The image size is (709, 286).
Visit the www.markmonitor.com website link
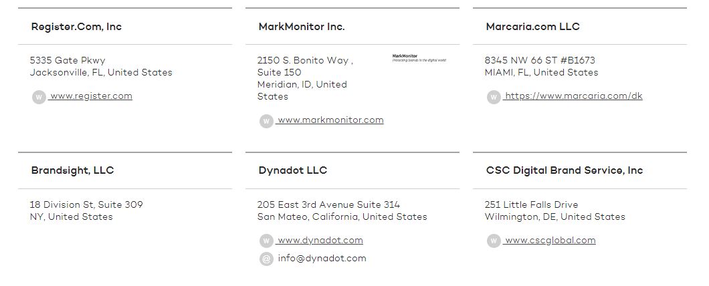[330, 120]
